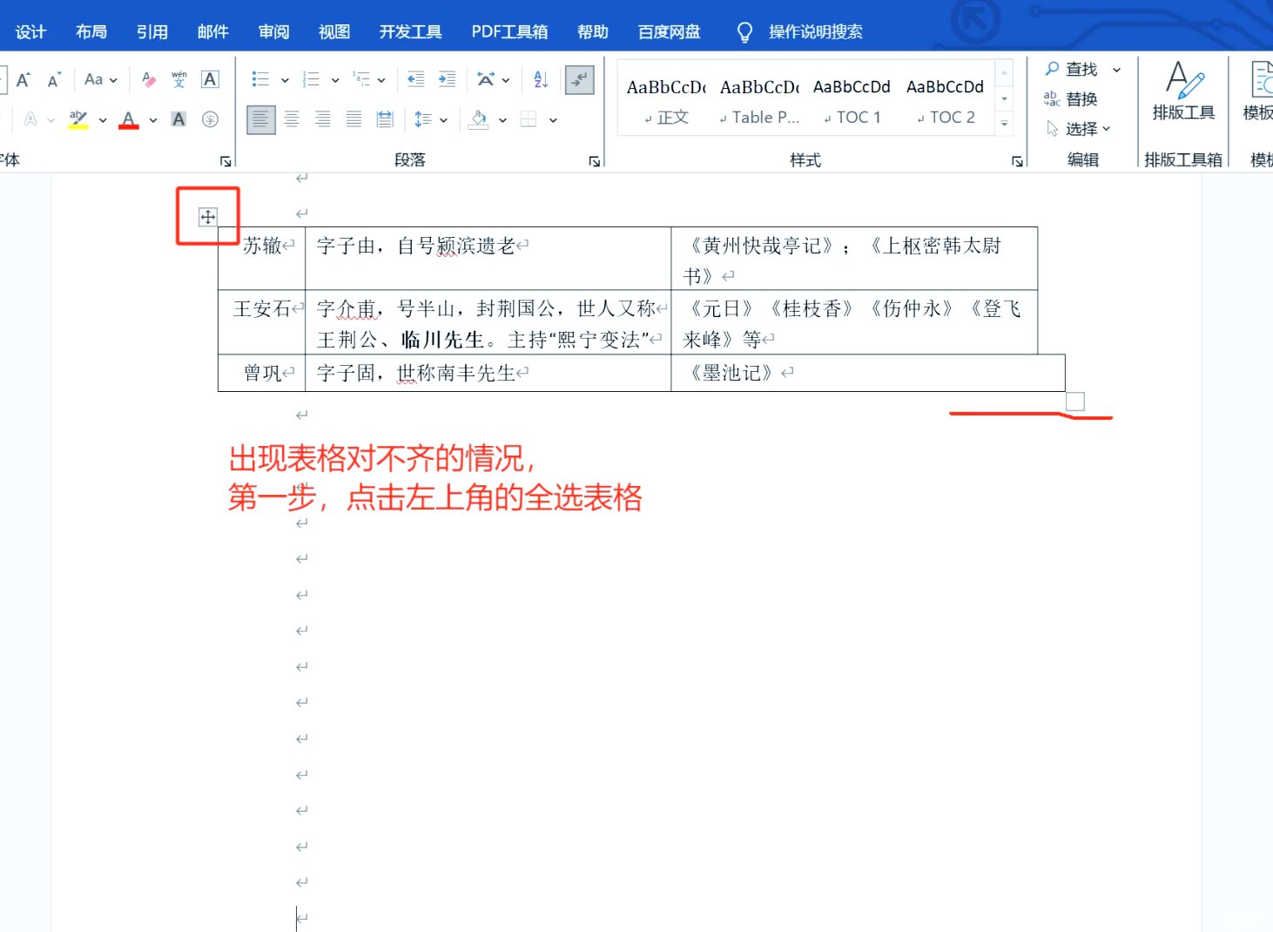Open the 开发工具 tab
The width and height of the screenshot is (1273, 932).
[x=411, y=32]
